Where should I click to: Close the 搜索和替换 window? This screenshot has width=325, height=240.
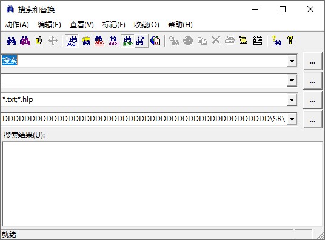310,9
